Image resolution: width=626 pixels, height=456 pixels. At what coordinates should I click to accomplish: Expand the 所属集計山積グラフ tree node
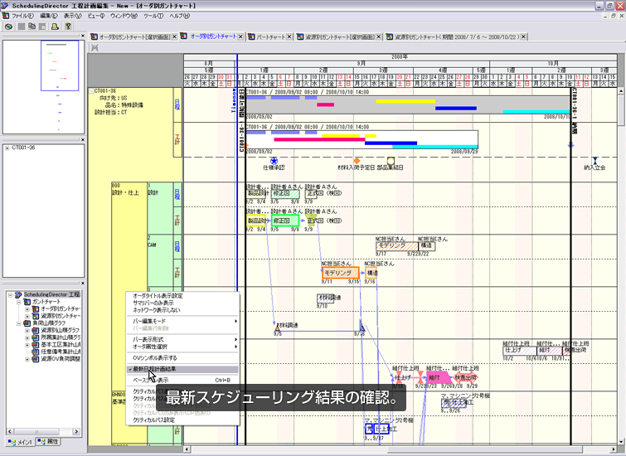tap(27, 337)
